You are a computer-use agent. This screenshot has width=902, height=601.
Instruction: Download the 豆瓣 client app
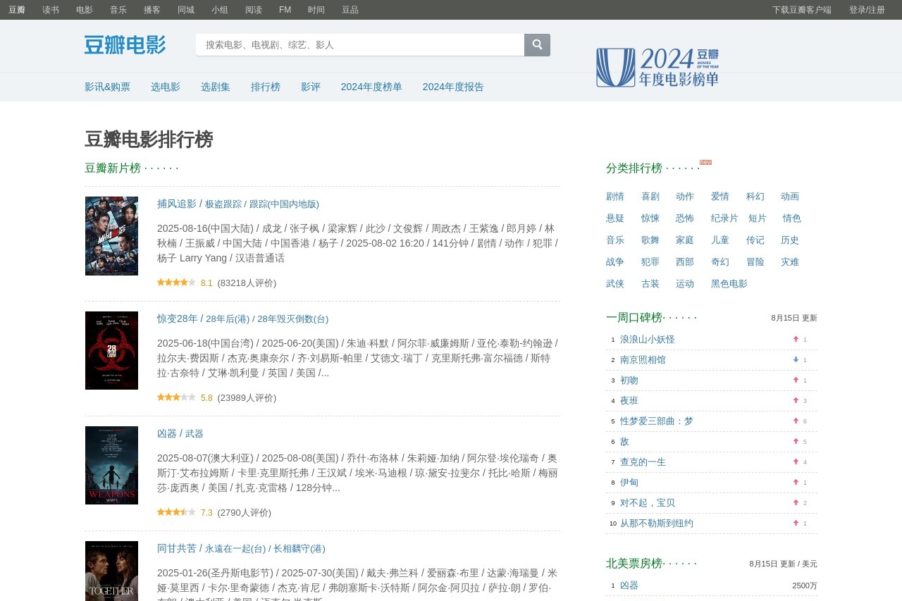pos(801,10)
